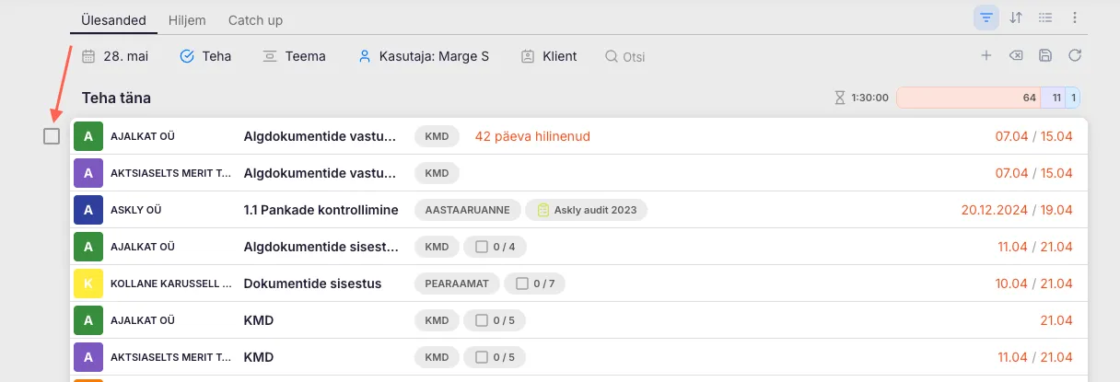
Task: Click the plus icon to add filter
Action: (x=986, y=56)
